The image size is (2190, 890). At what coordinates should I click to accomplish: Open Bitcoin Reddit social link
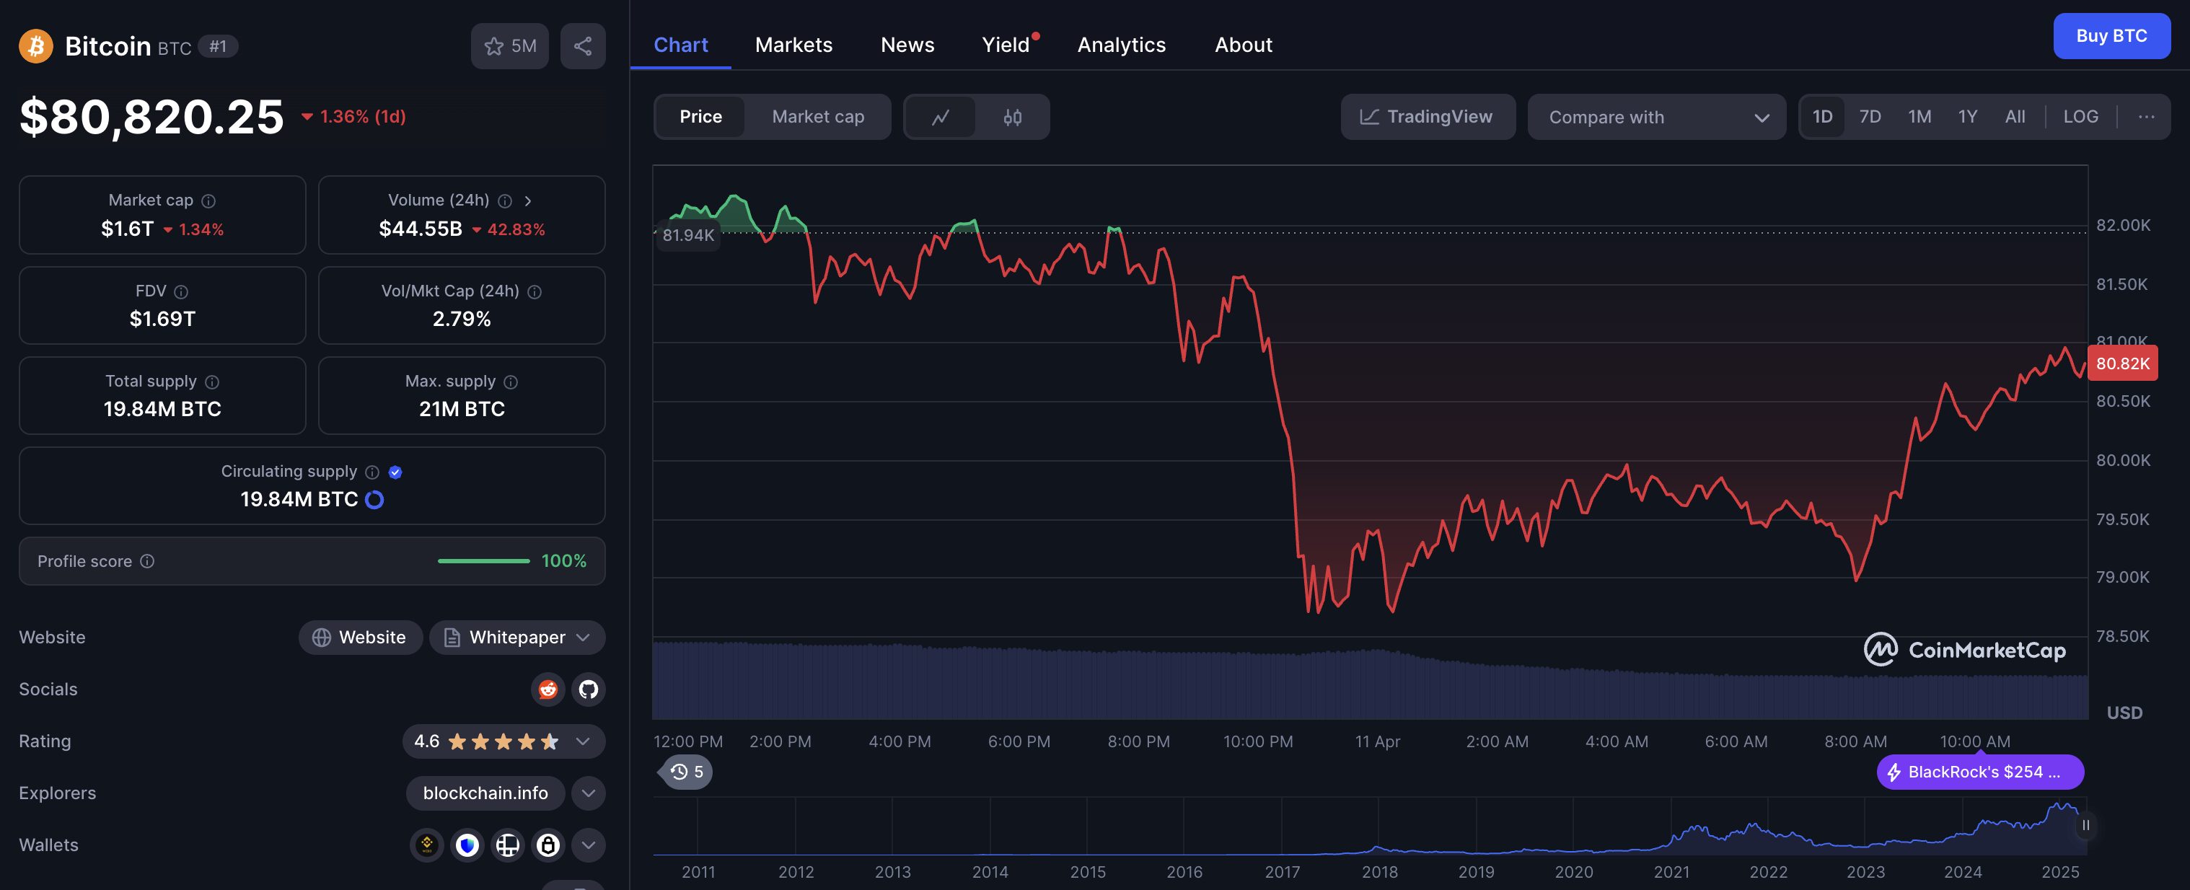(548, 689)
